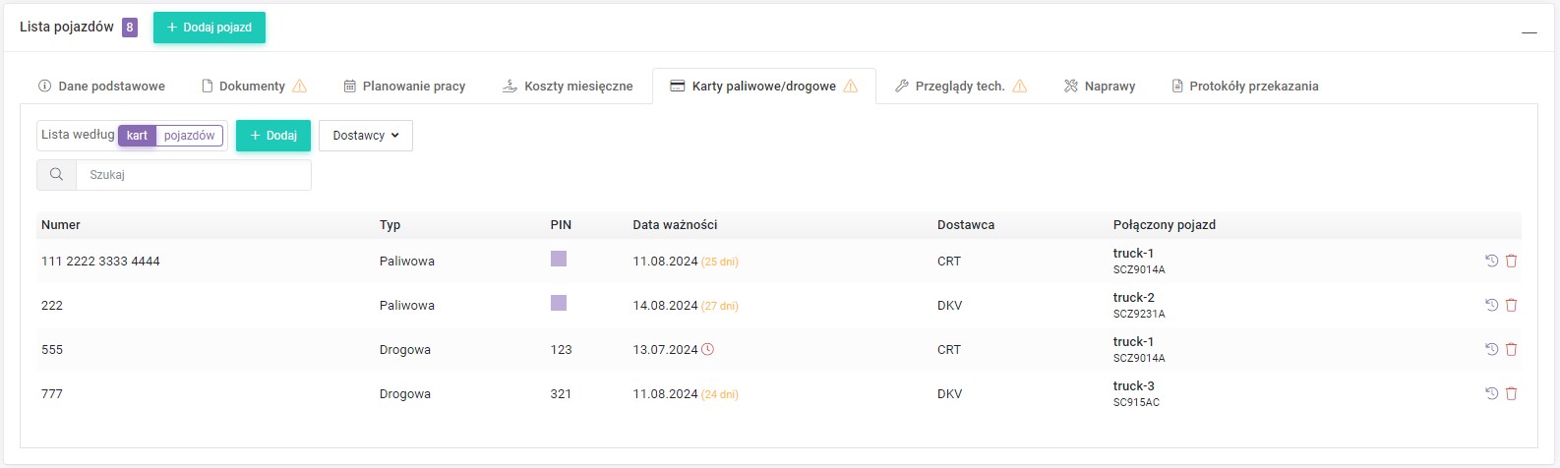This screenshot has width=1560, height=468.
Task: Select the Karty paliwowe/drogowe tab
Action: pos(764,86)
